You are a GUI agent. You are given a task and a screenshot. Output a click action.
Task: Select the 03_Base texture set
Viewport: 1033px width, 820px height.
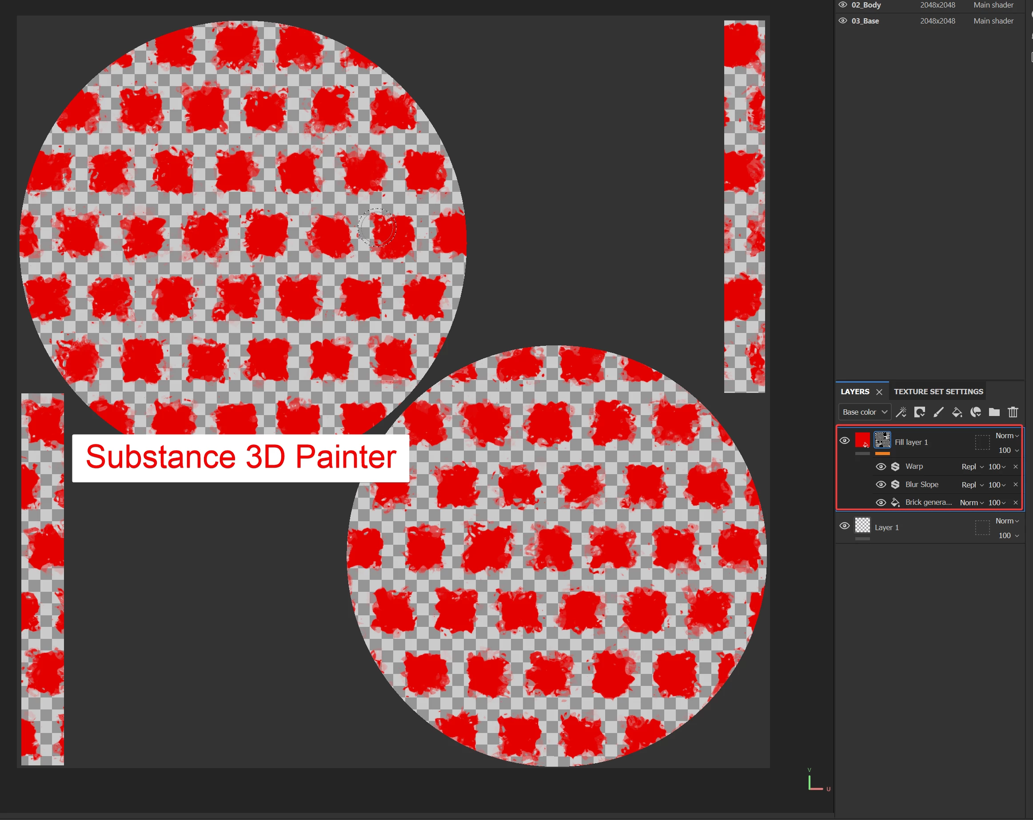(x=865, y=21)
